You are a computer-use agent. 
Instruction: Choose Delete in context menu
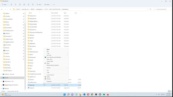pos(56,77)
